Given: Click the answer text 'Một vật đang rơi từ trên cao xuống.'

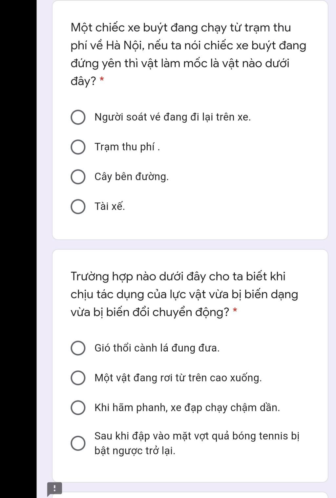Looking at the screenshot, I should 178,378.
